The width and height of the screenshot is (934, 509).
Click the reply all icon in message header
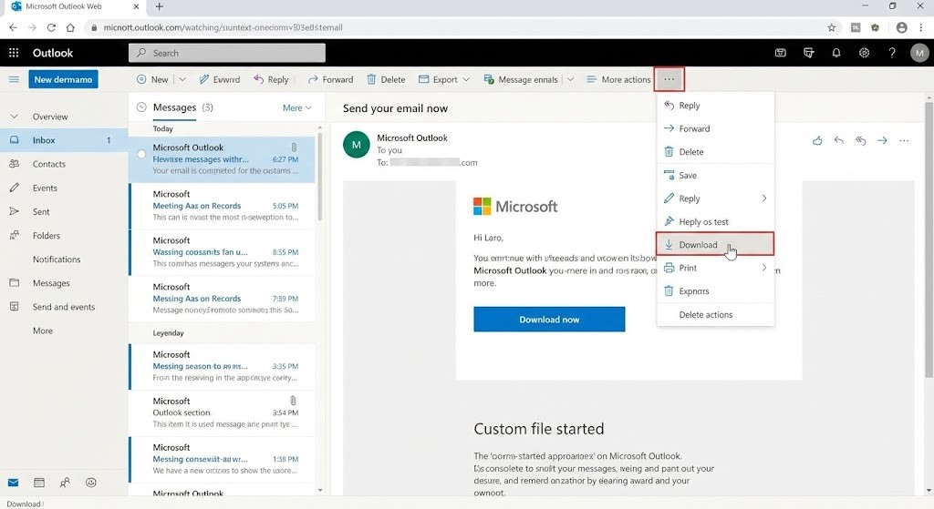[861, 140]
